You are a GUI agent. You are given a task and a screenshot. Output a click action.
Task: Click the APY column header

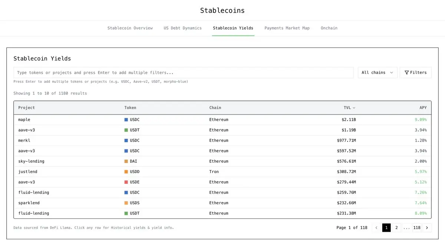[x=423, y=108]
